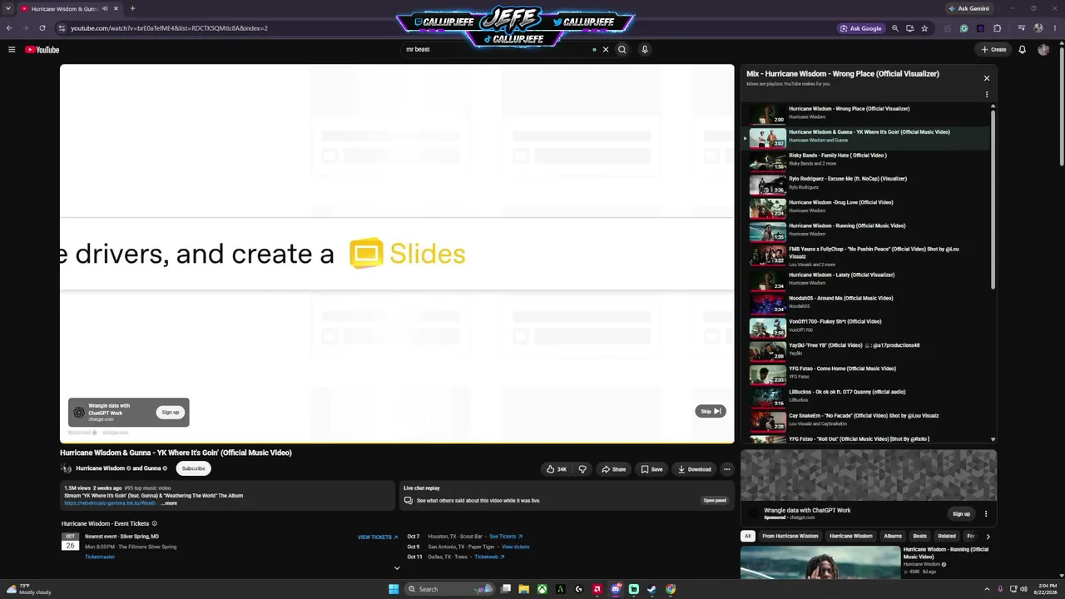Run the search with the magnifier button
This screenshot has height=599, width=1065.
622,50
